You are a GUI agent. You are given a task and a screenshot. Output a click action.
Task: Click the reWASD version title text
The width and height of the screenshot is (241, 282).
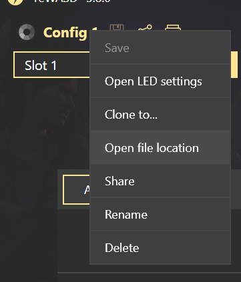pyautogui.click(x=71, y=1)
